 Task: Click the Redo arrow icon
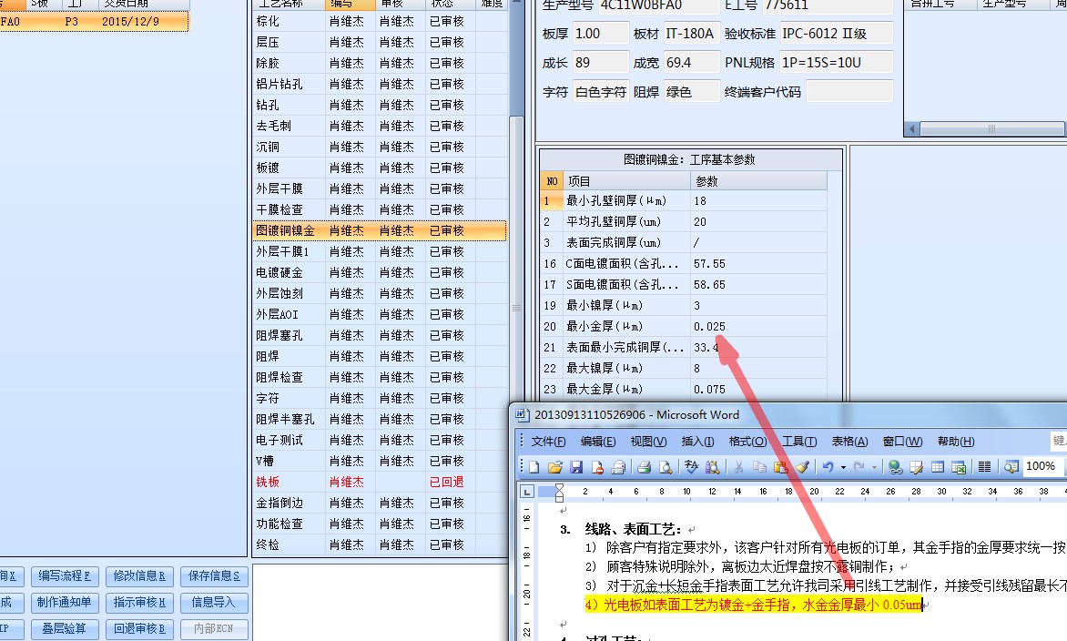click(859, 467)
